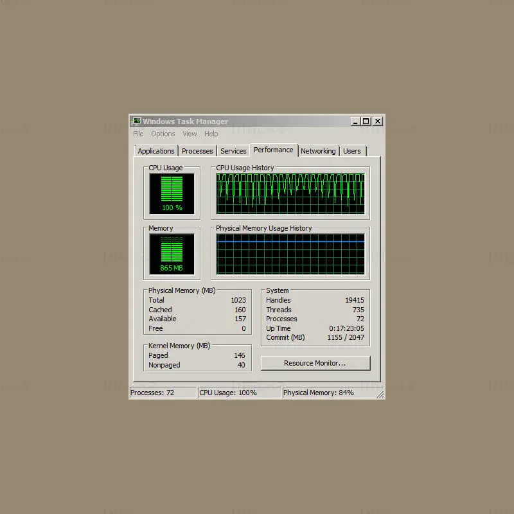Click the System Processes value 72
Screen dimensions: 514x514
tap(360, 319)
